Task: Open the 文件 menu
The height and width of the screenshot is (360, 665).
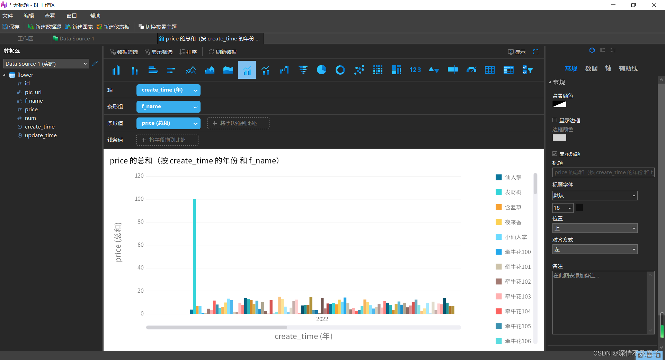Action: point(8,16)
